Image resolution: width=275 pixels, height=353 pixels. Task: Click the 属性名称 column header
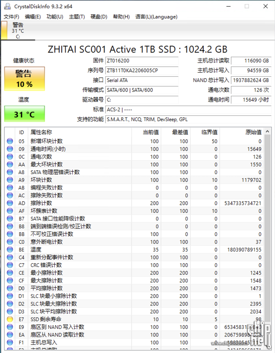coord(80,132)
